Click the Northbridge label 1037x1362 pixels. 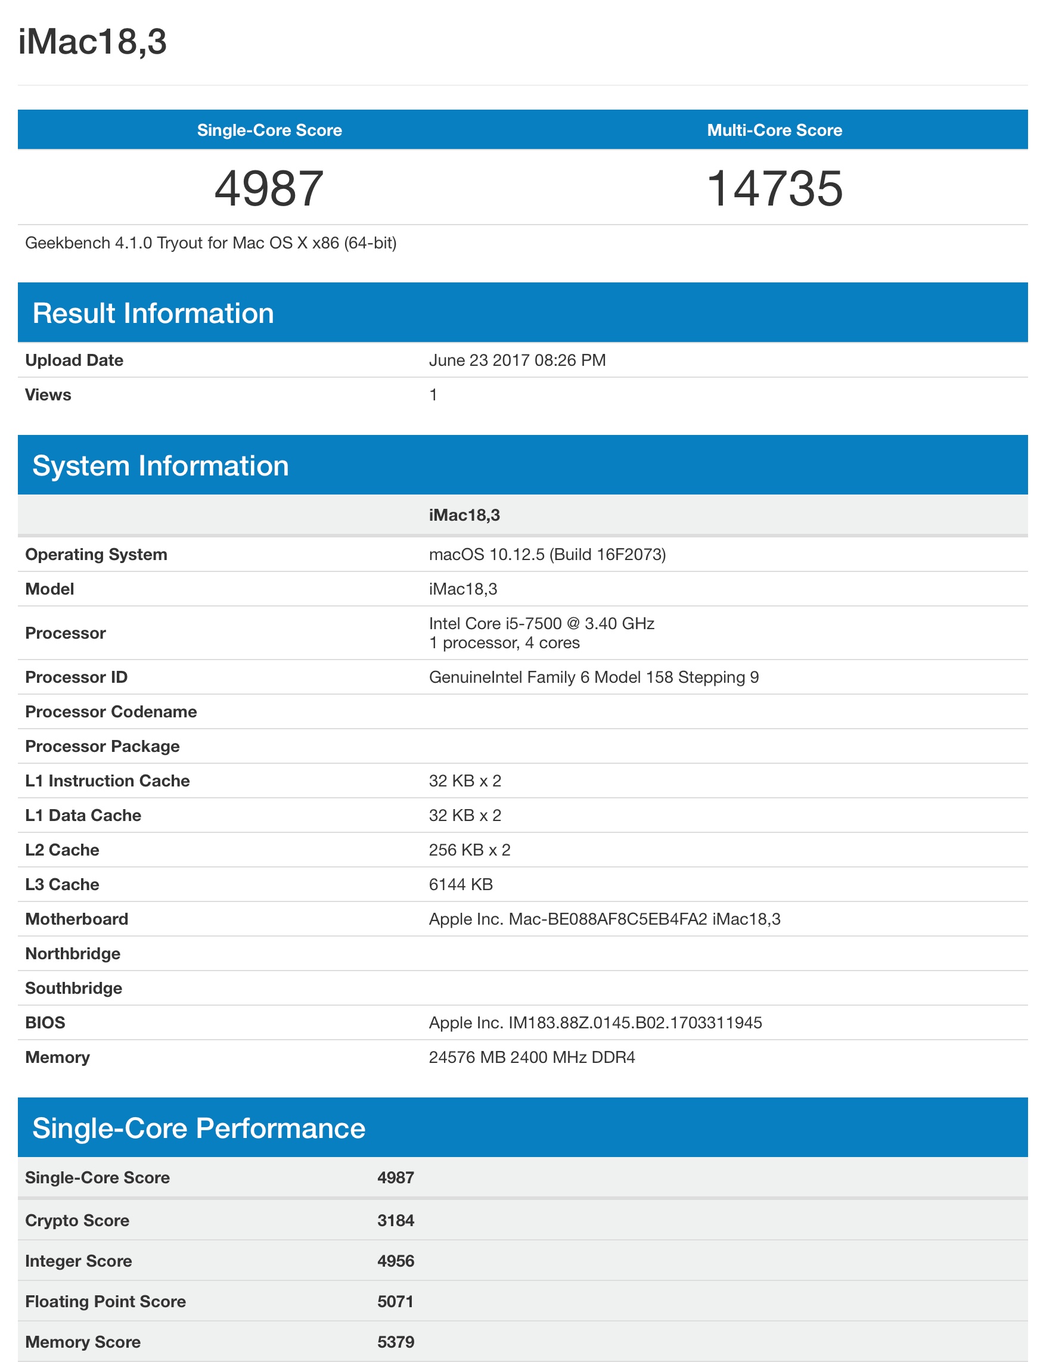(x=73, y=954)
